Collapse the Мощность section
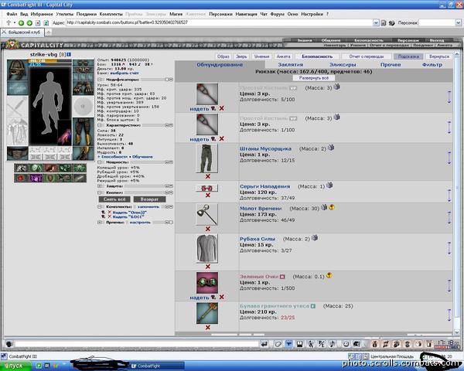This screenshot has height=371, width=464. 100,162
